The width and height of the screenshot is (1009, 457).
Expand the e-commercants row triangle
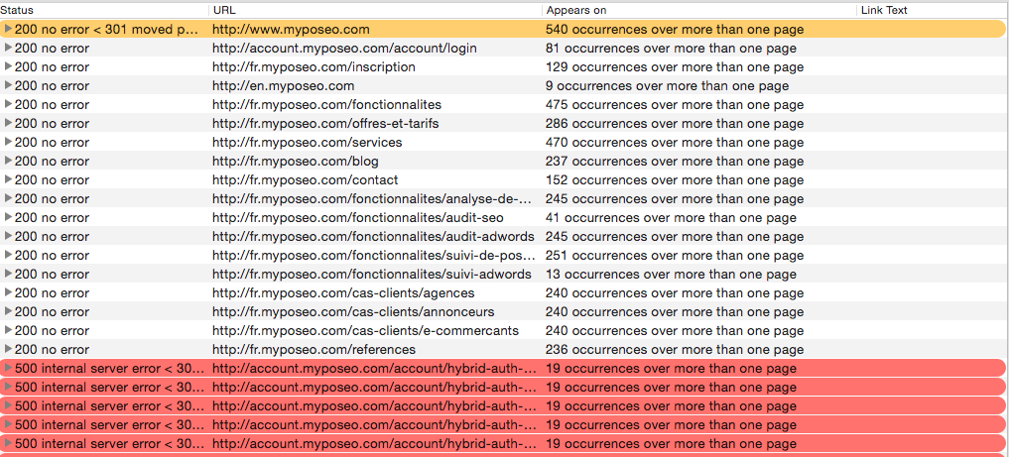click(x=8, y=330)
